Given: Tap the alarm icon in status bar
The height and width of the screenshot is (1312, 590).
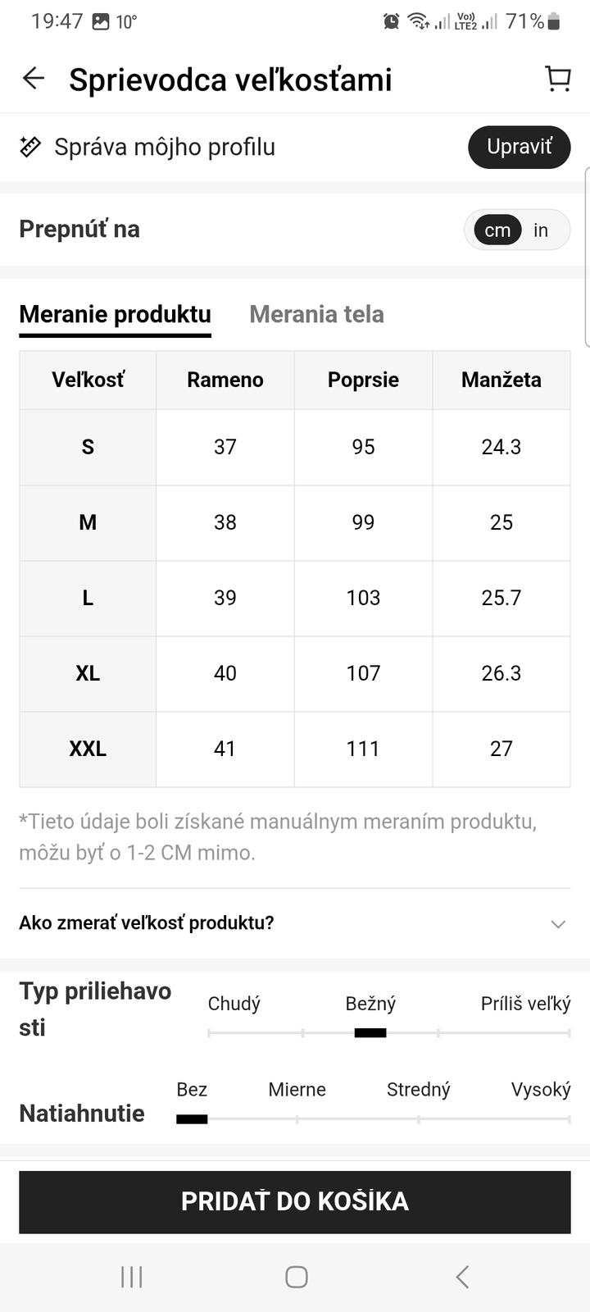Looking at the screenshot, I should coord(392,21).
